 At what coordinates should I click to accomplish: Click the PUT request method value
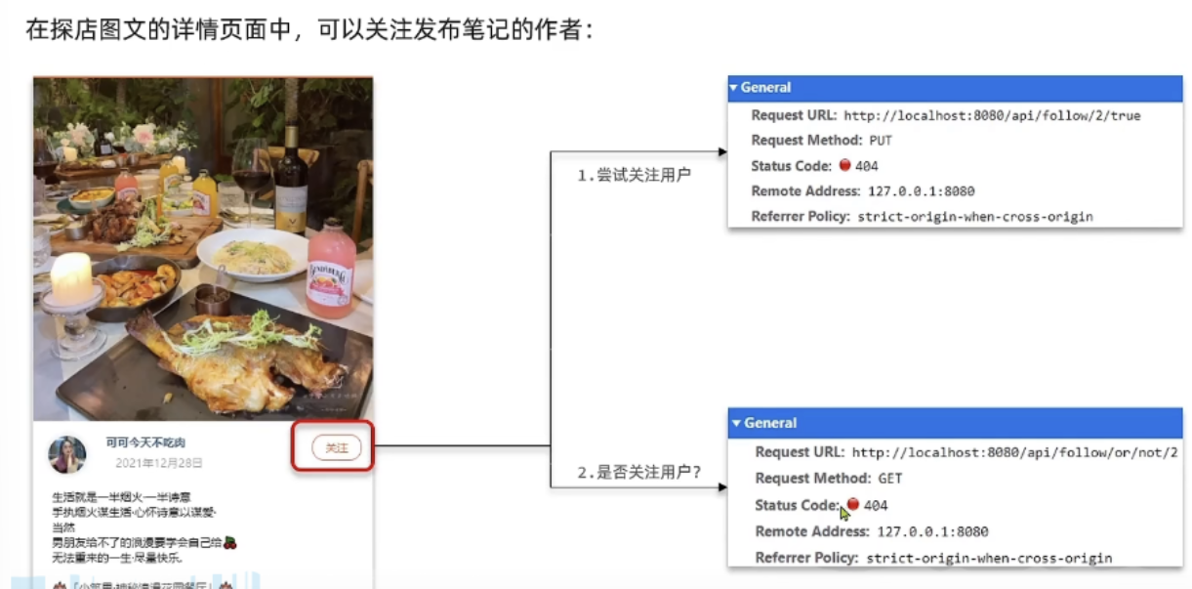(x=881, y=141)
